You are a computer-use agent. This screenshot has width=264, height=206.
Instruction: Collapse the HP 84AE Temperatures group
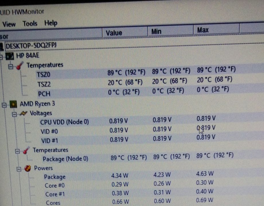tap(11, 67)
